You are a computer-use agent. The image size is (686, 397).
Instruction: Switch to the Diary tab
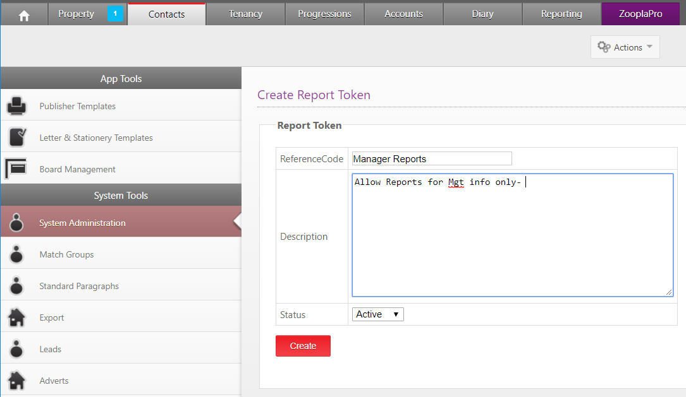[482, 14]
